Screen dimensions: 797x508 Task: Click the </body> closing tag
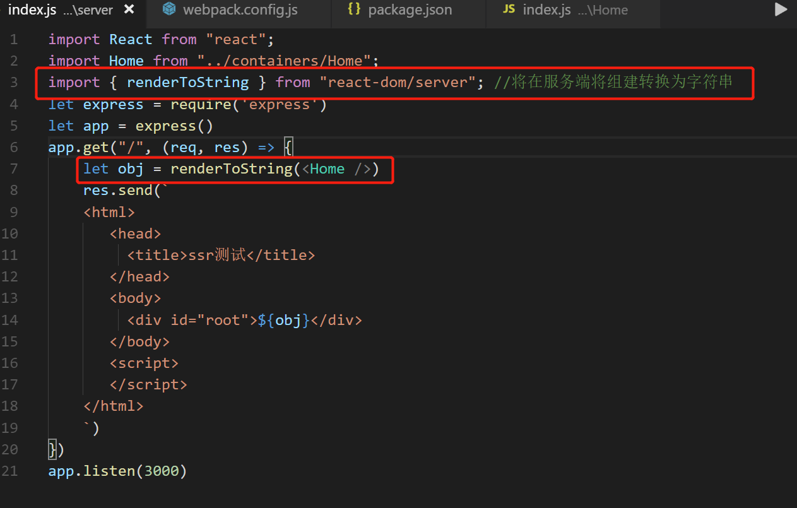click(139, 341)
